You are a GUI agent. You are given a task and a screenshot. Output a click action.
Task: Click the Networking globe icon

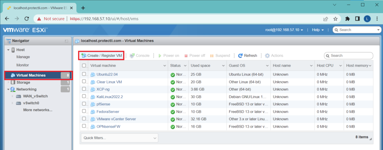[x=13, y=89]
